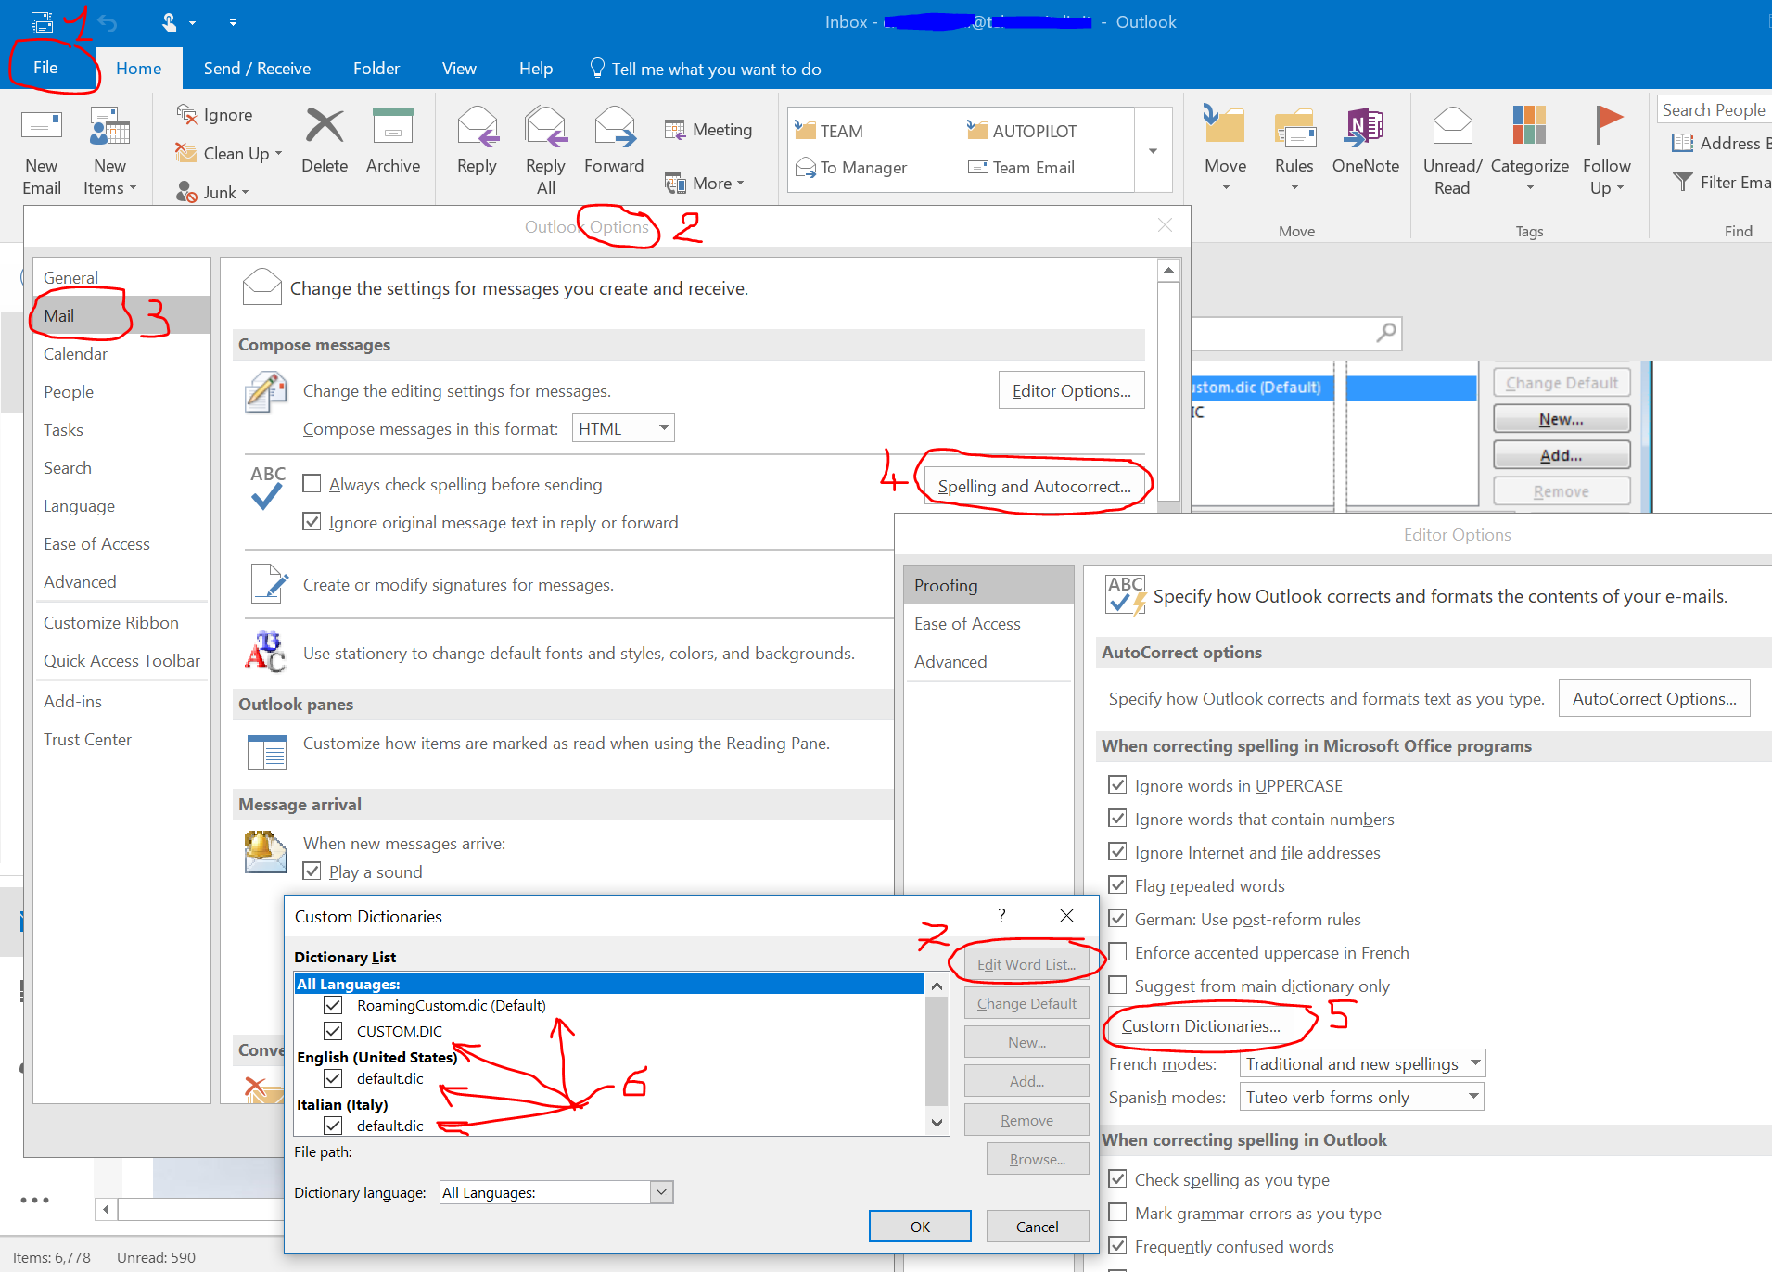This screenshot has width=1772, height=1272.
Task: Open the File menu
Action: point(45,68)
